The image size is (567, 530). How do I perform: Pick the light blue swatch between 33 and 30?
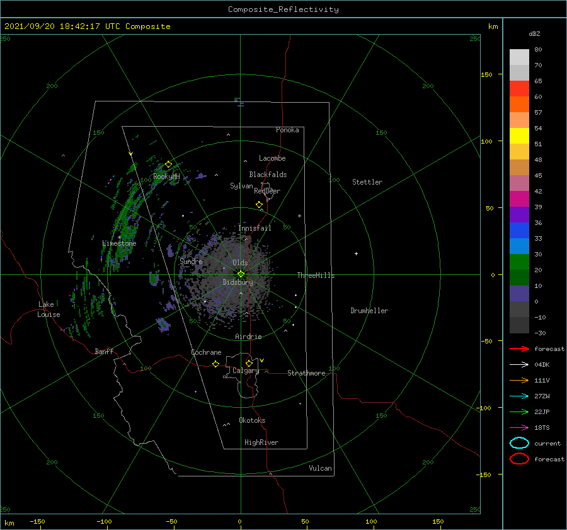(519, 246)
